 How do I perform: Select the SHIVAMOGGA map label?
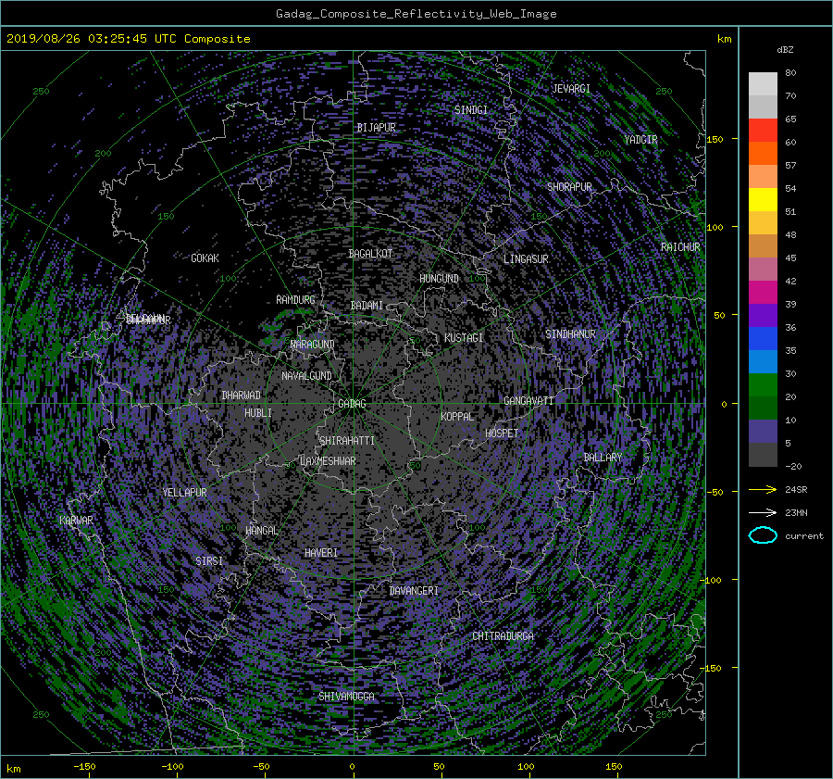346,696
